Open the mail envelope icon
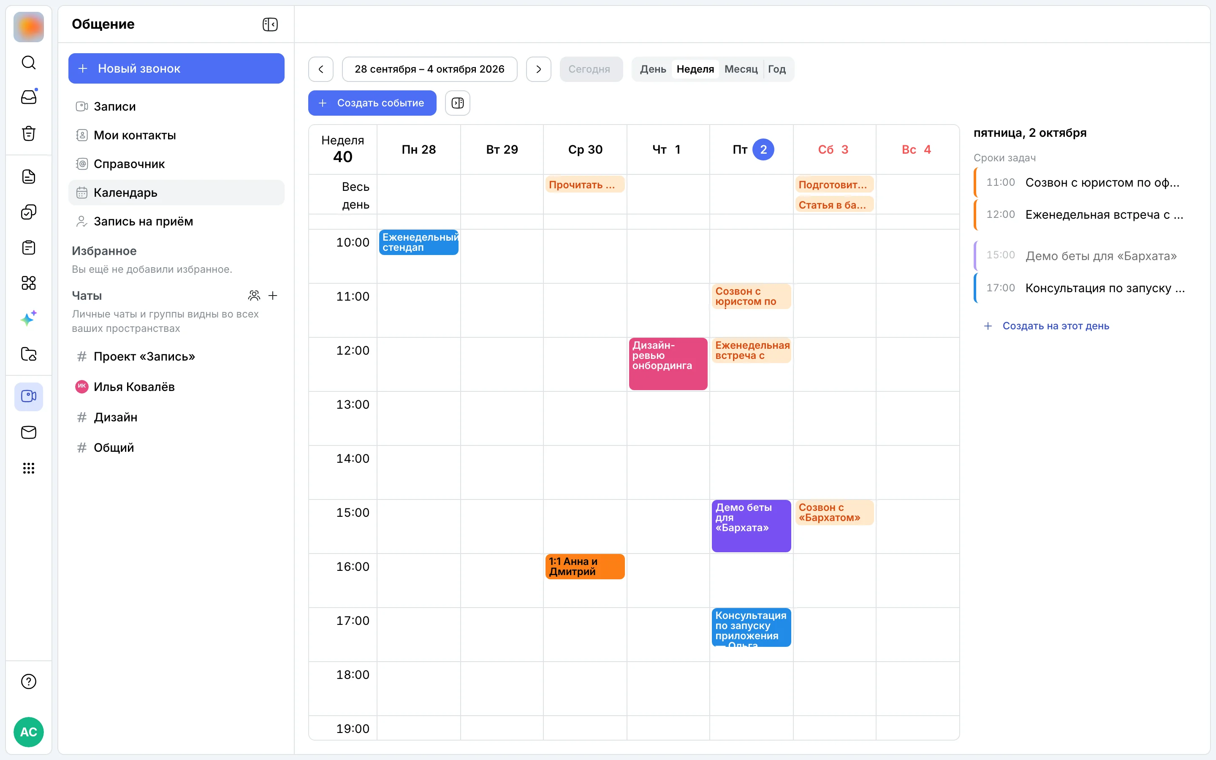1216x760 pixels. [29, 432]
